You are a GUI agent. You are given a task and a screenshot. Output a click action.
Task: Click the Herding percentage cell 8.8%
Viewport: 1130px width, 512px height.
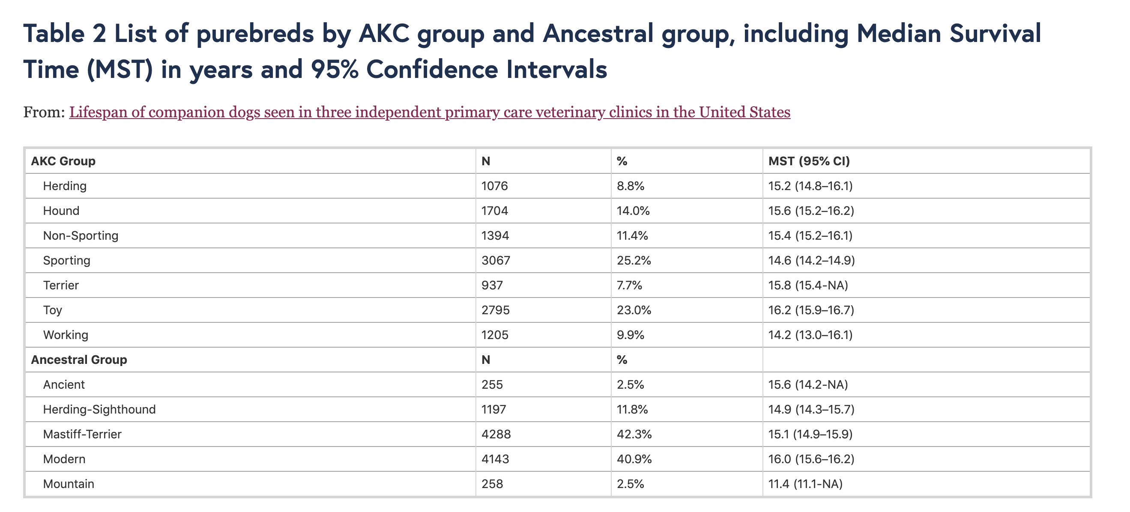[x=631, y=186]
